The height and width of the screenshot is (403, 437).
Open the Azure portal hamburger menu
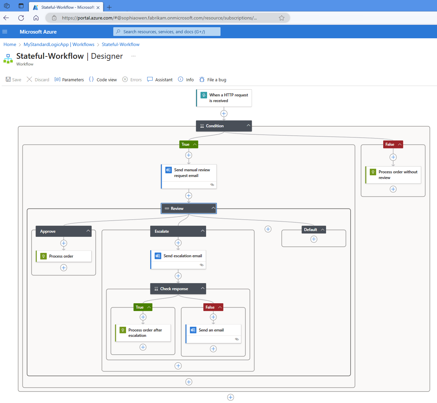(5, 32)
